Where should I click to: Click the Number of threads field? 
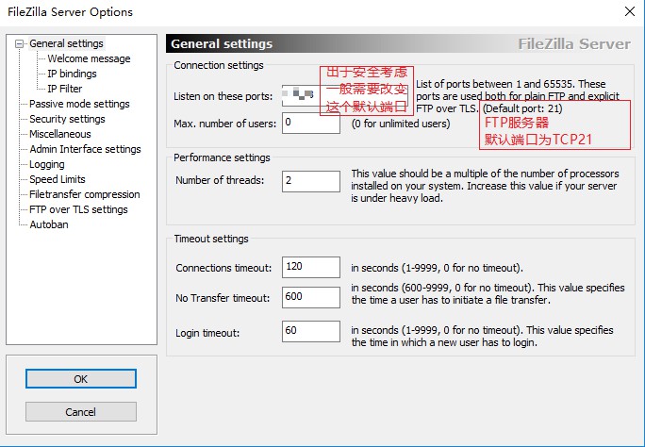tap(310, 181)
